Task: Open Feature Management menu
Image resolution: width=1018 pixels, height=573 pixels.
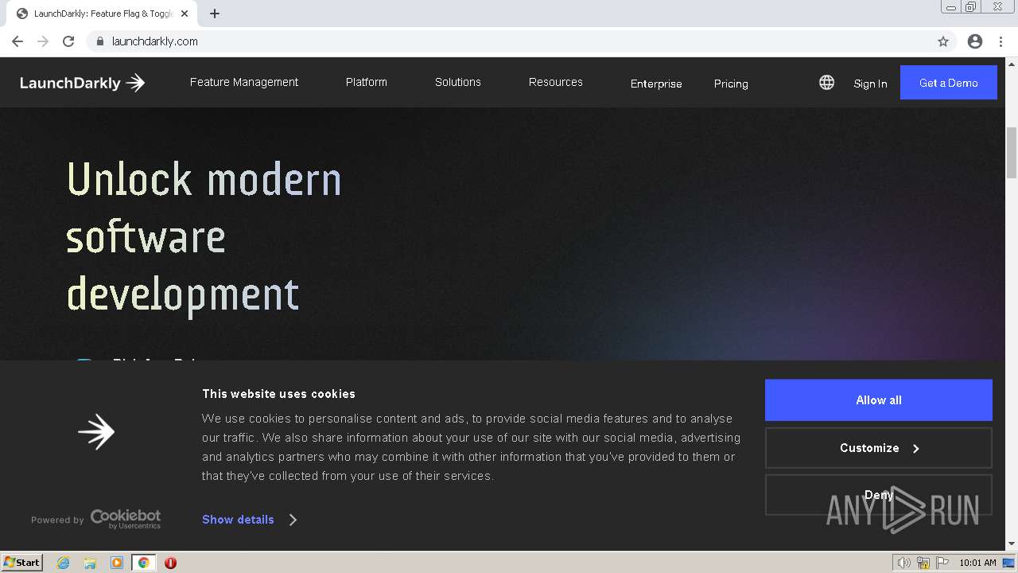Action: click(244, 82)
